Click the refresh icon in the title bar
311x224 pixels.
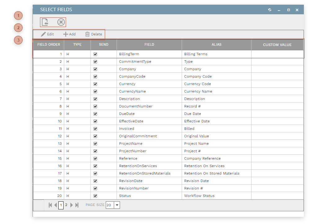(269, 10)
